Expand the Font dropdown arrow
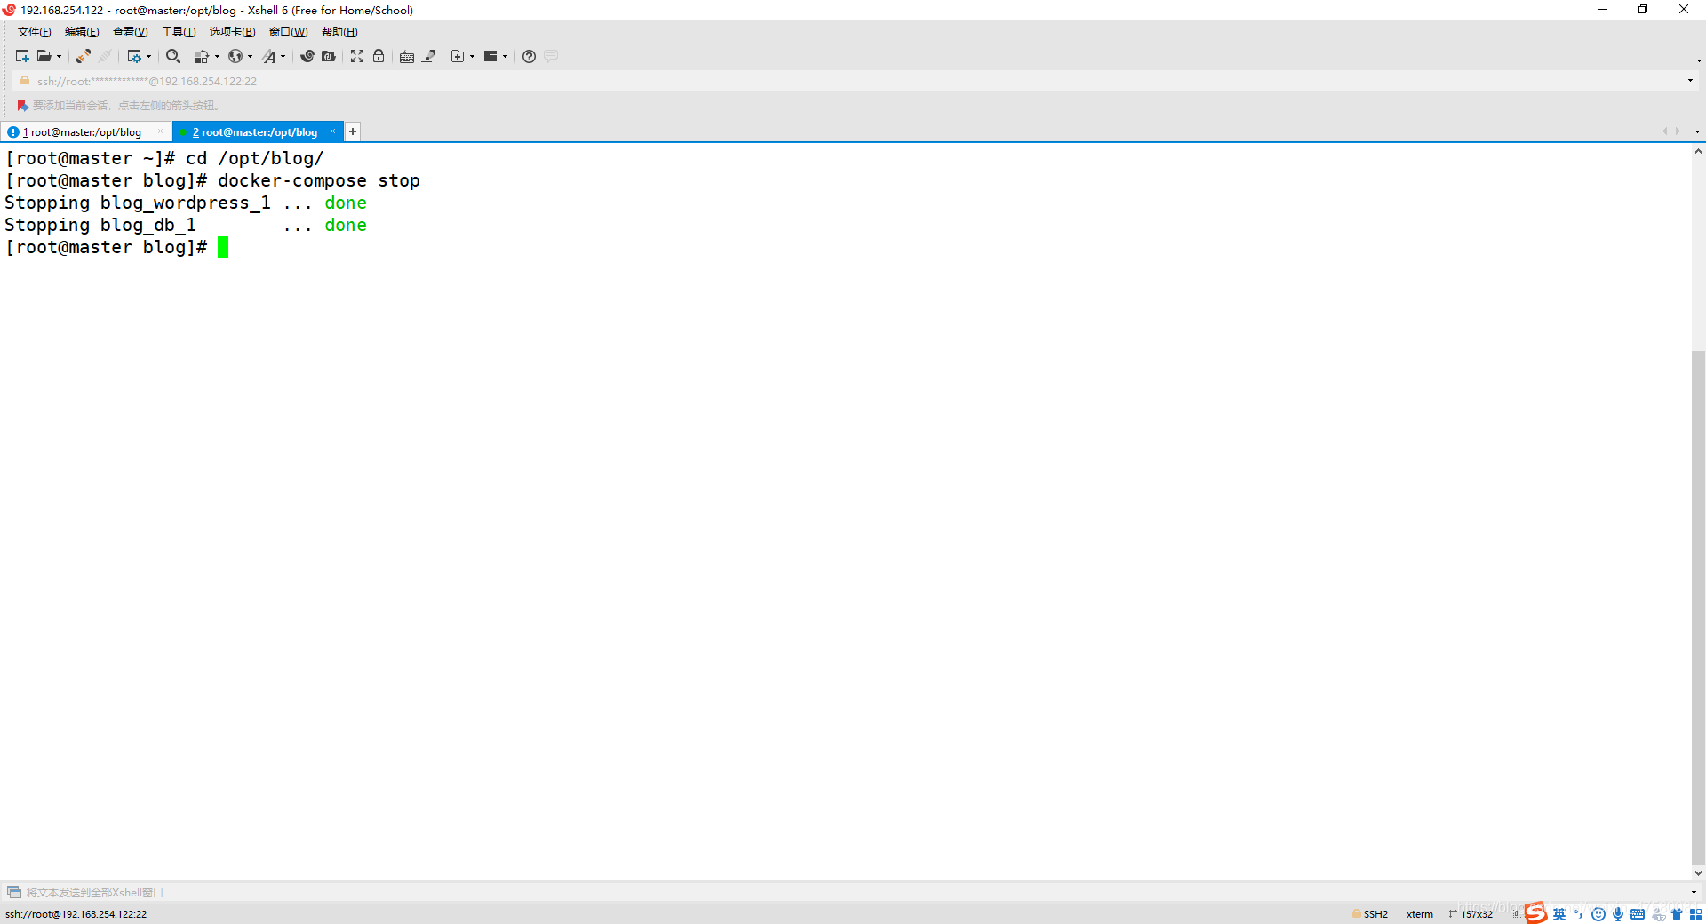Image resolution: width=1706 pixels, height=924 pixels. [283, 57]
